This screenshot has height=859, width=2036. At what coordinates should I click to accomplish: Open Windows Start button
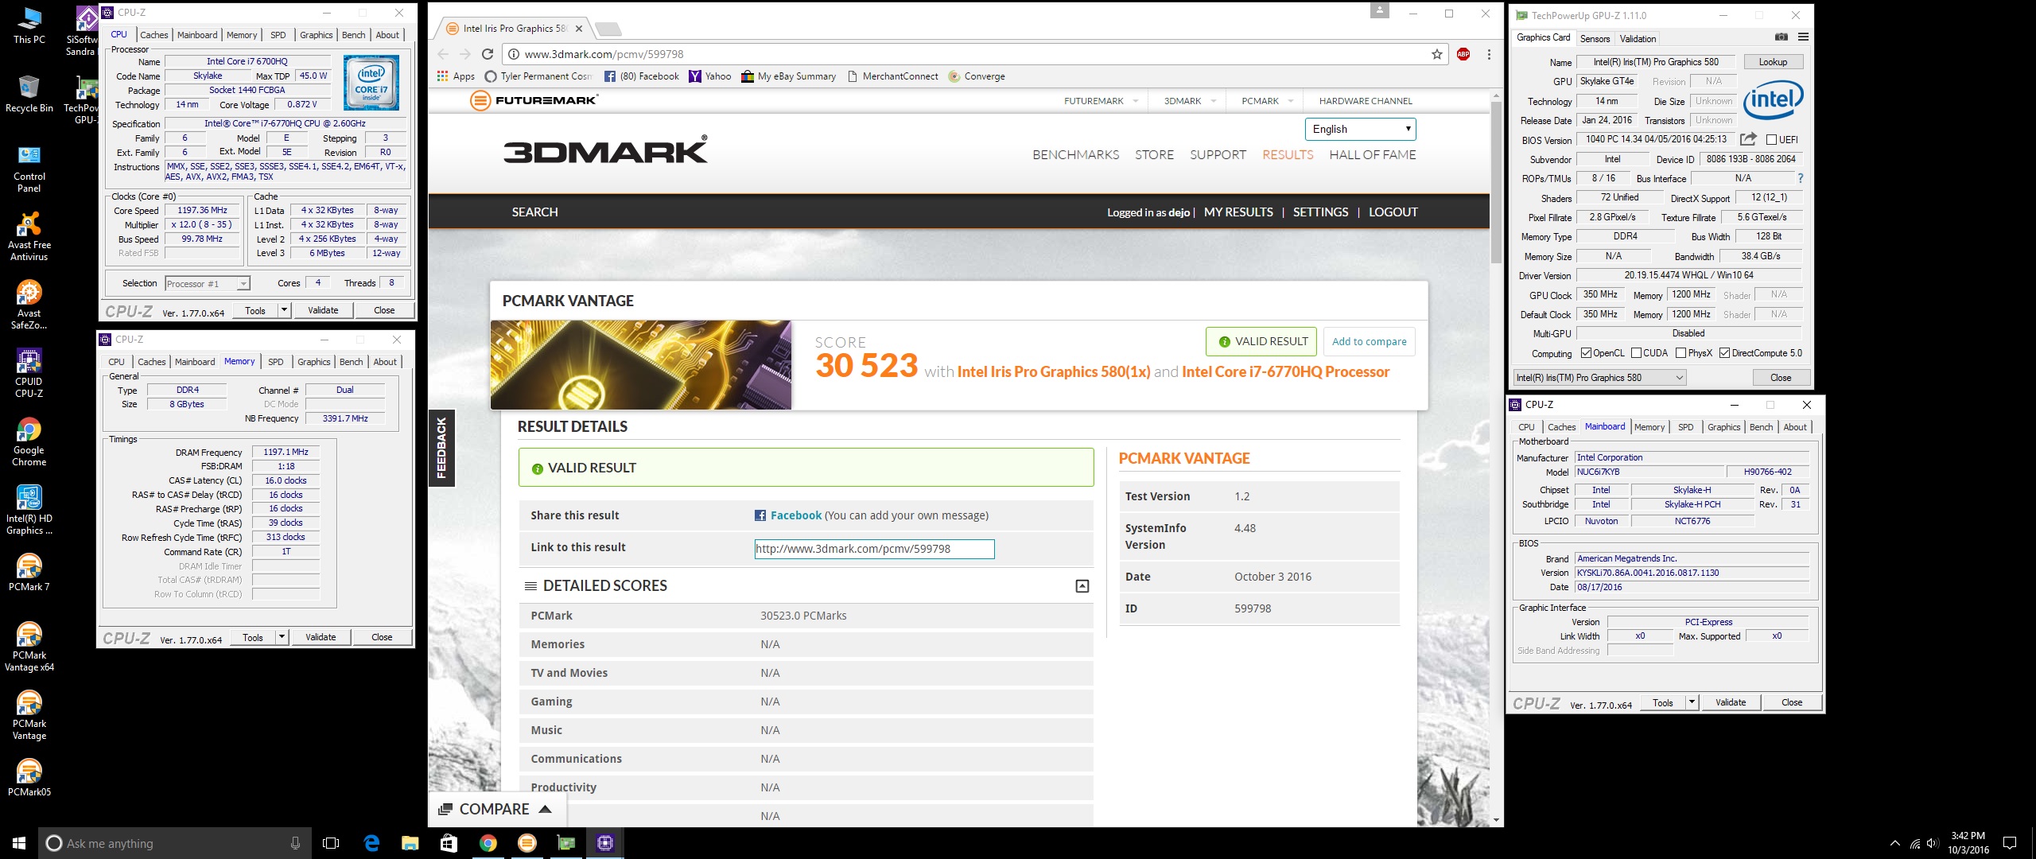(x=19, y=843)
